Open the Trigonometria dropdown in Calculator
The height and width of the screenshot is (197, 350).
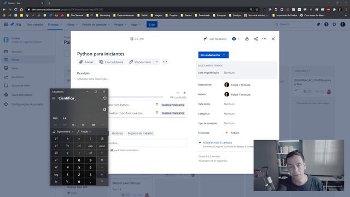[63, 132]
